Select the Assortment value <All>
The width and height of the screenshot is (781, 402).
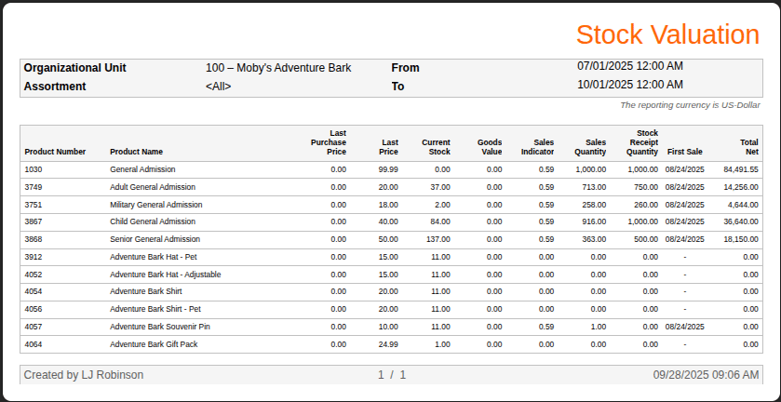[219, 87]
